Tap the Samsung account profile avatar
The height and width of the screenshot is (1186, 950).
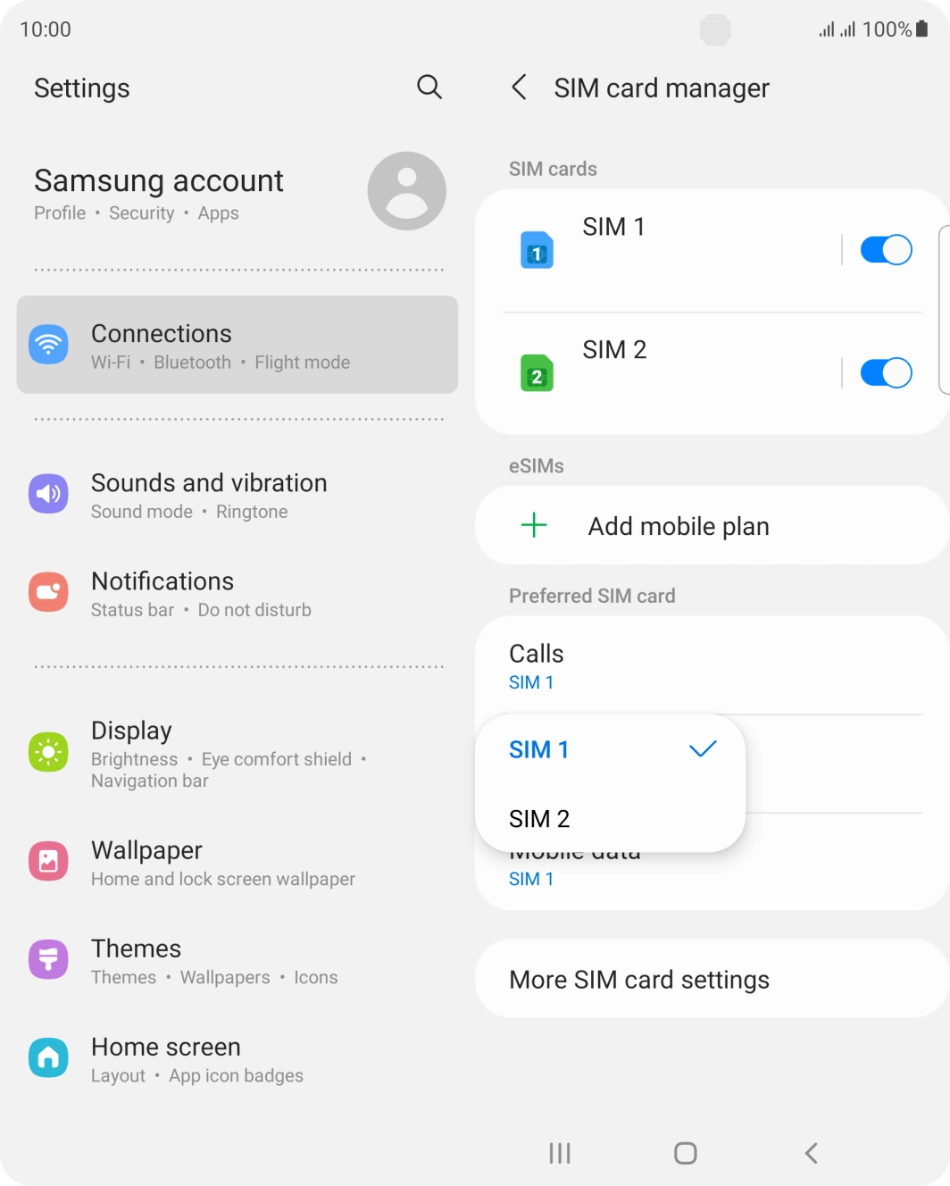coord(406,191)
